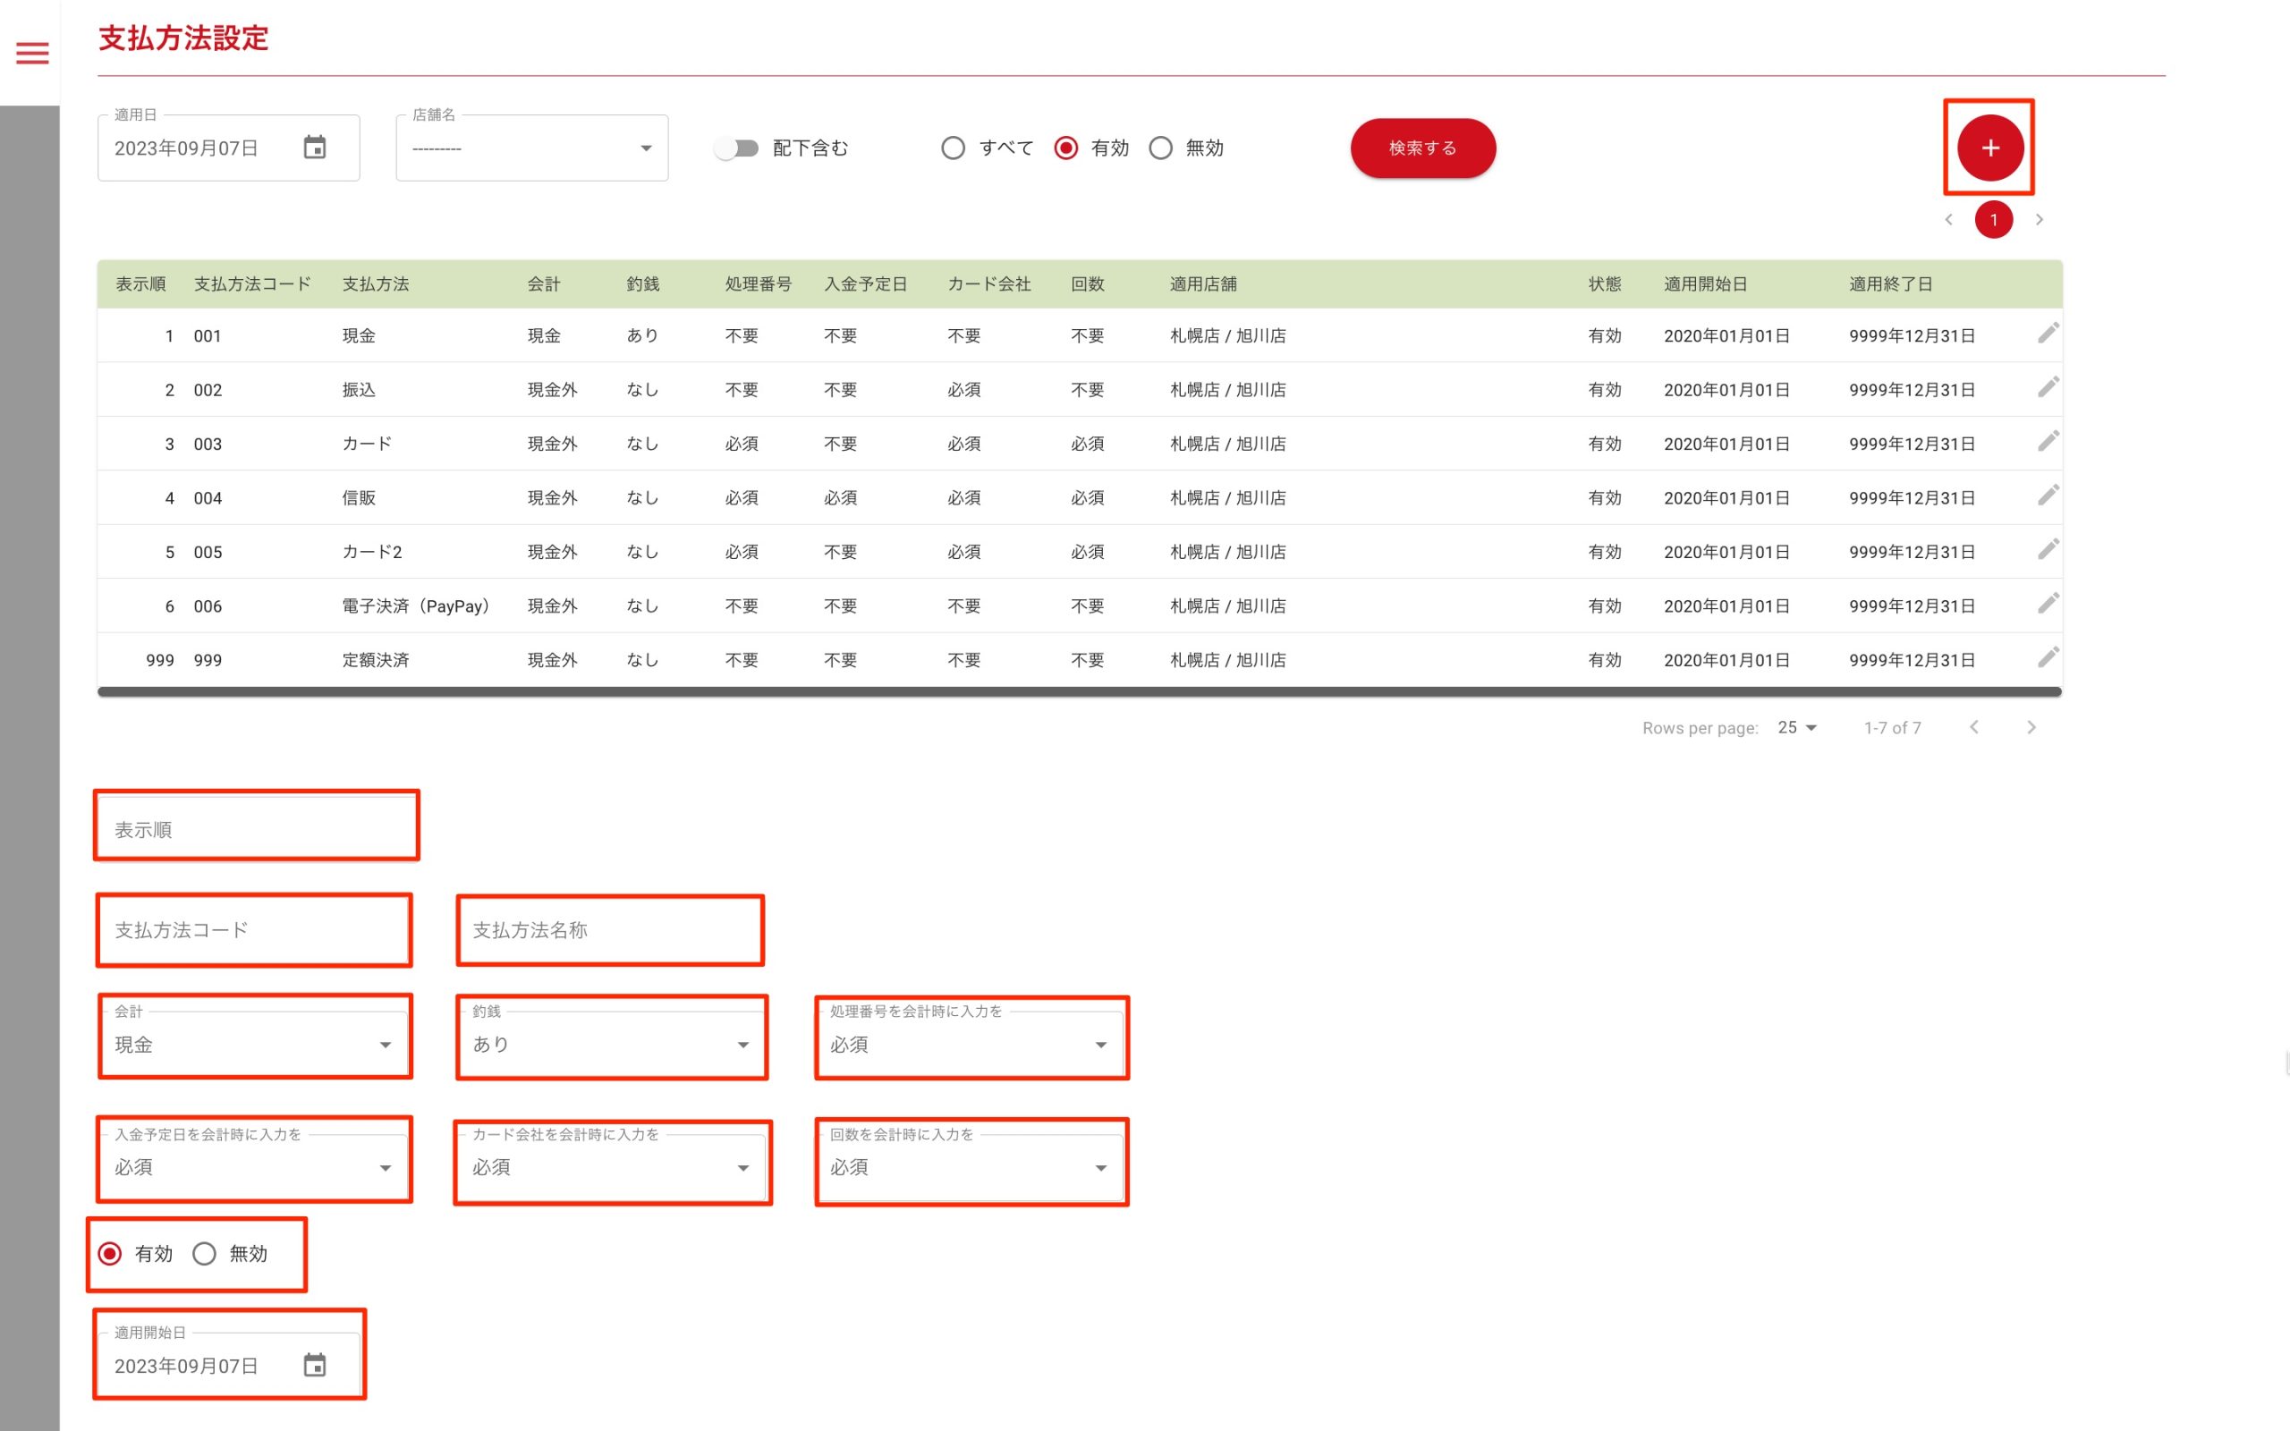Click page 1 pagination button

click(1993, 220)
